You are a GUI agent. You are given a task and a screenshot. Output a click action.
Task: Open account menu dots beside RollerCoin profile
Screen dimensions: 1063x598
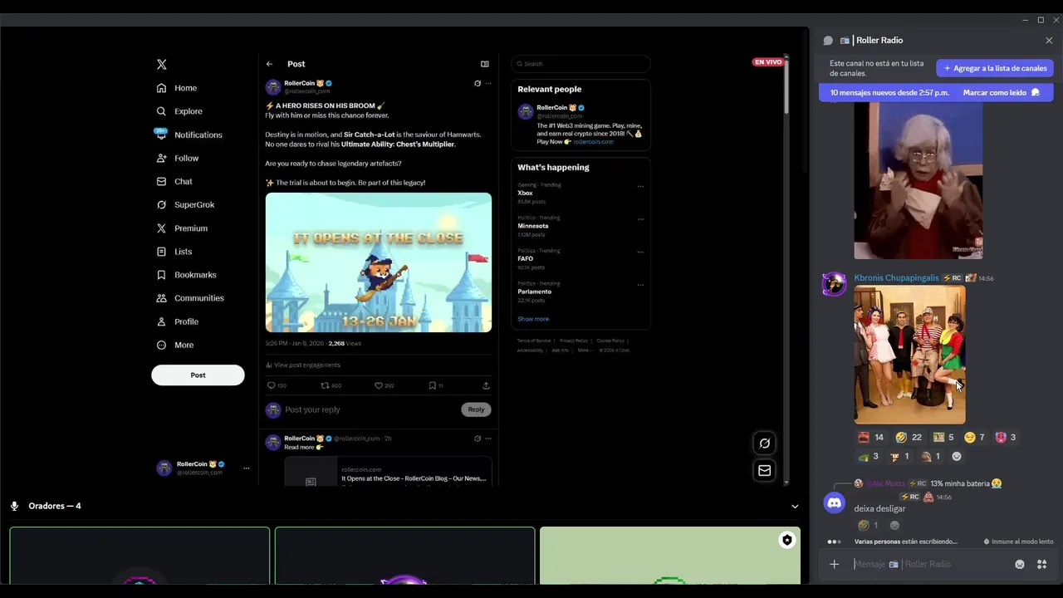click(246, 468)
